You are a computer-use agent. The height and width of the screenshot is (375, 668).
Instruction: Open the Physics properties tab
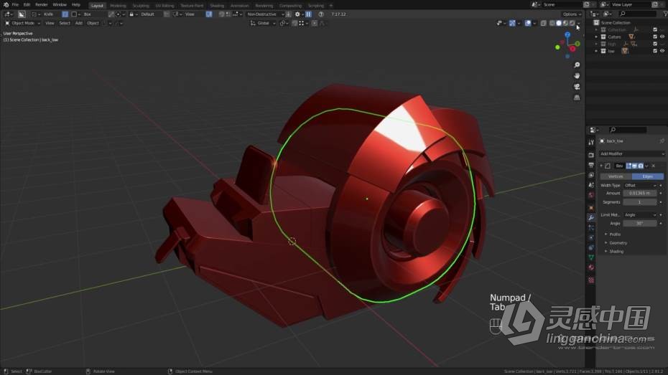click(x=591, y=237)
